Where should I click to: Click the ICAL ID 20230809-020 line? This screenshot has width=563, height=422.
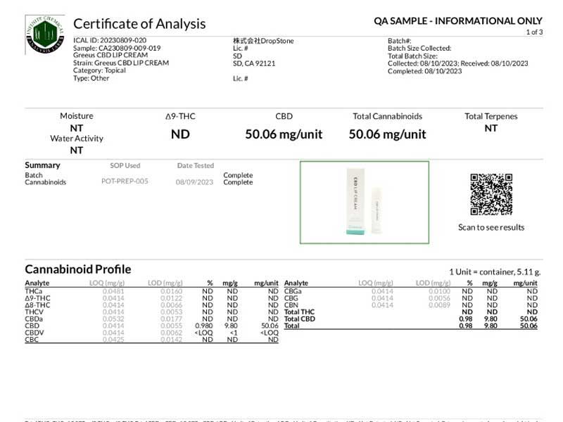(x=110, y=41)
